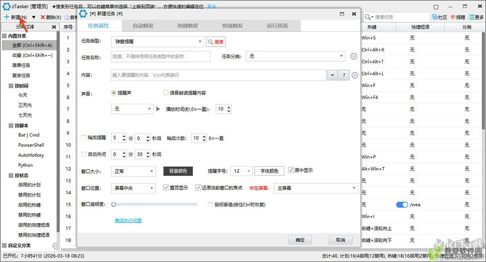
Task: Open the 推迟执行设置 link
Action: pos(128,221)
